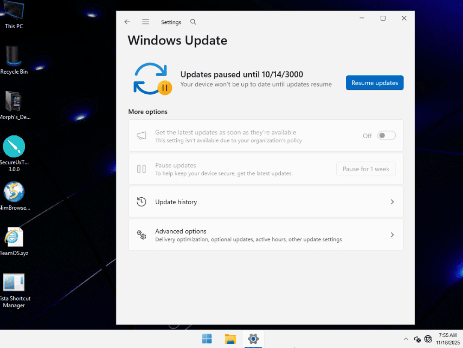Click the Settings gear taskbar icon

253,339
